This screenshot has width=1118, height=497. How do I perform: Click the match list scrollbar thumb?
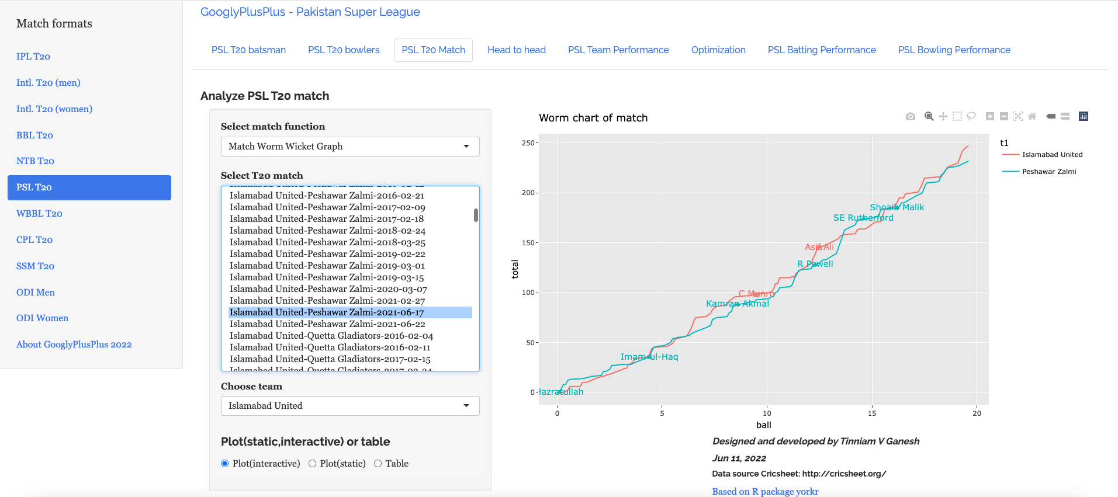pyautogui.click(x=476, y=215)
